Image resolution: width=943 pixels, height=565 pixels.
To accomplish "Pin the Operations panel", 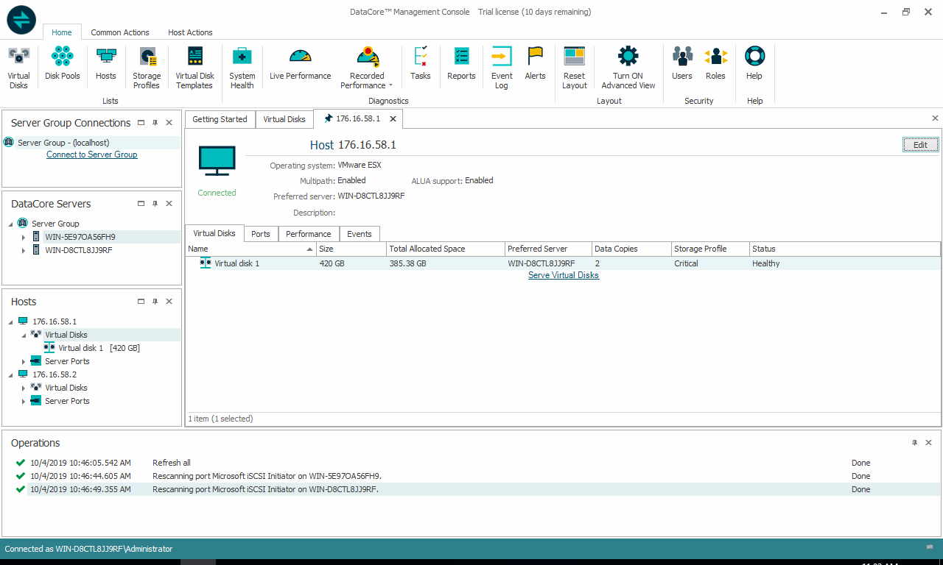I will (x=915, y=443).
